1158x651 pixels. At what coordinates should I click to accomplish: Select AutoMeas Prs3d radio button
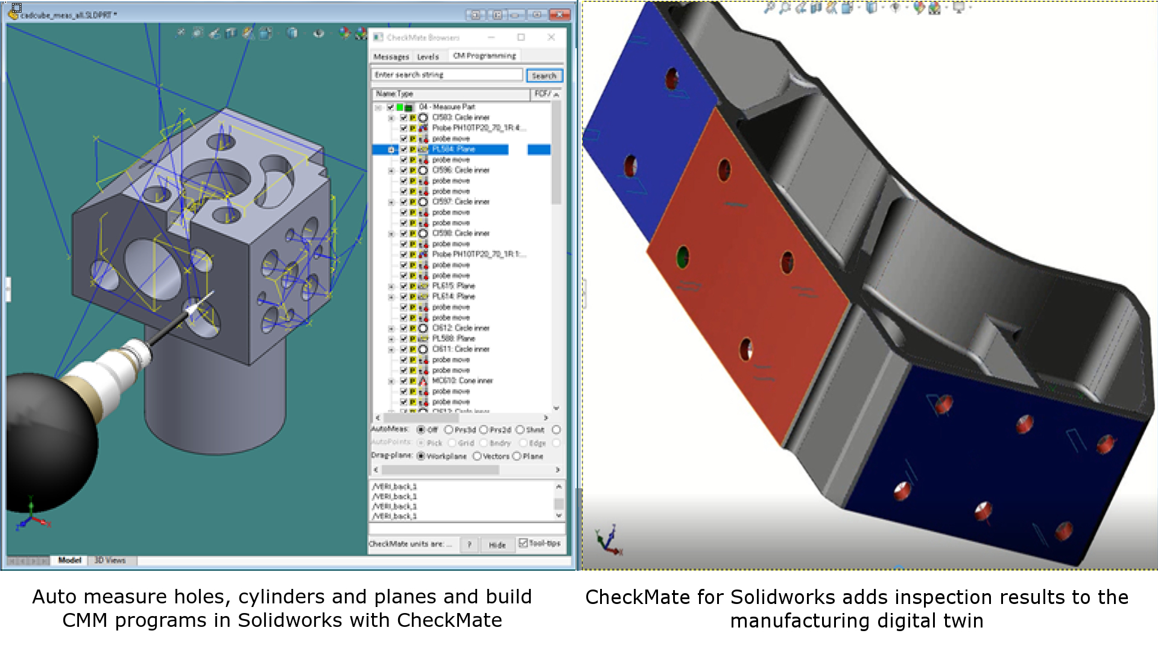pyautogui.click(x=448, y=430)
